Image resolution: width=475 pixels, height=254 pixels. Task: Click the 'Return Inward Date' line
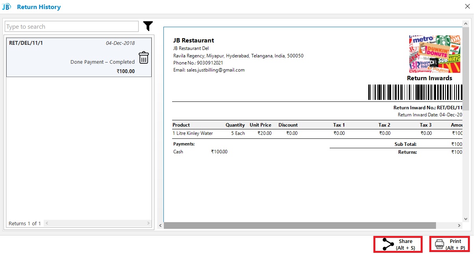pyautogui.click(x=430, y=115)
